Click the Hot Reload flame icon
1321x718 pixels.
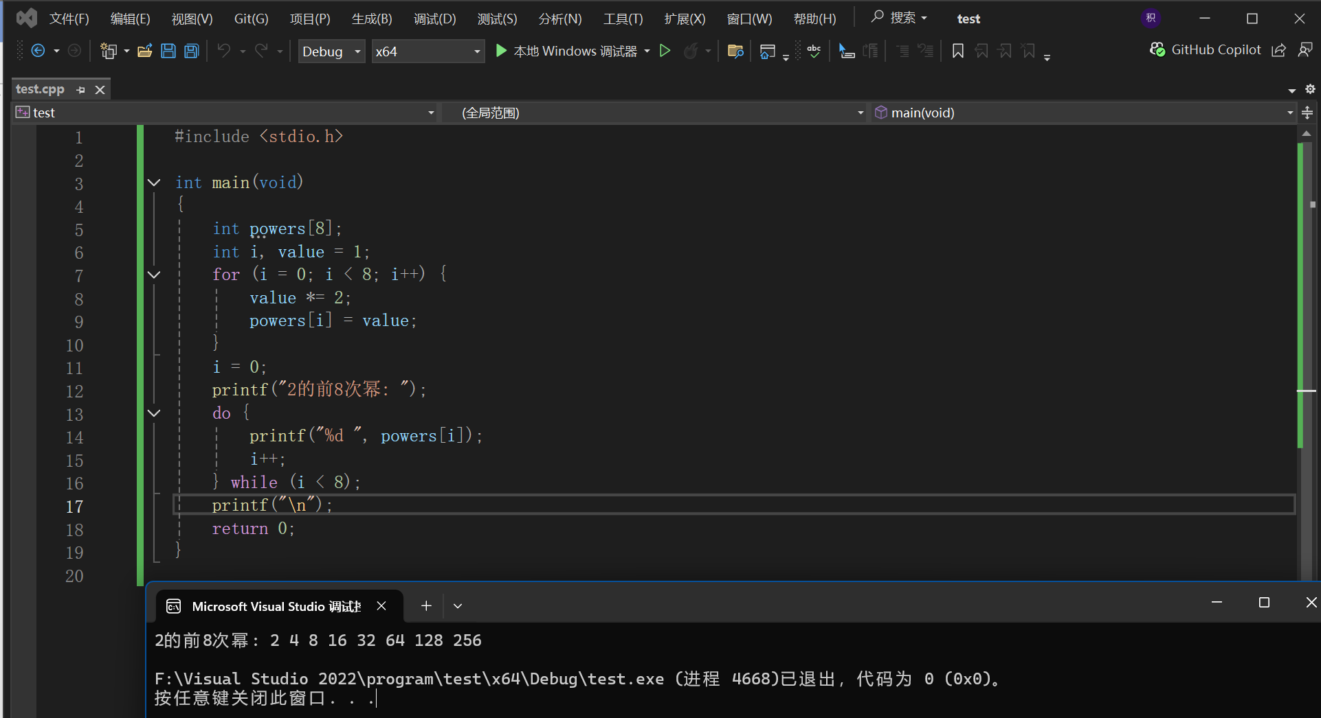tap(691, 51)
